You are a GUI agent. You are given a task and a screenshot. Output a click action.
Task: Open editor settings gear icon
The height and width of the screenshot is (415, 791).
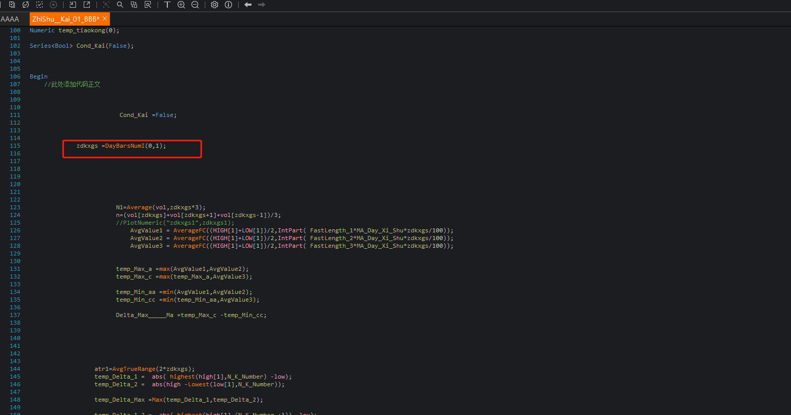[215, 5]
